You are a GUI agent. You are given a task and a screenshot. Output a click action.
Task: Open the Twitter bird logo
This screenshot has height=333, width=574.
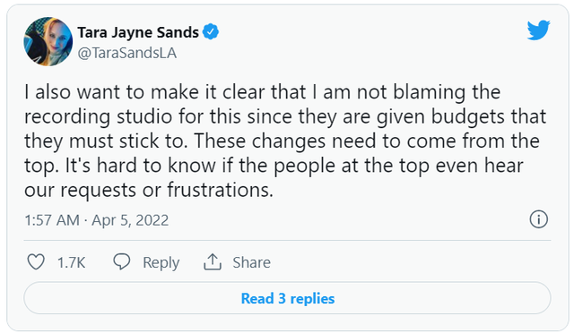click(x=538, y=30)
